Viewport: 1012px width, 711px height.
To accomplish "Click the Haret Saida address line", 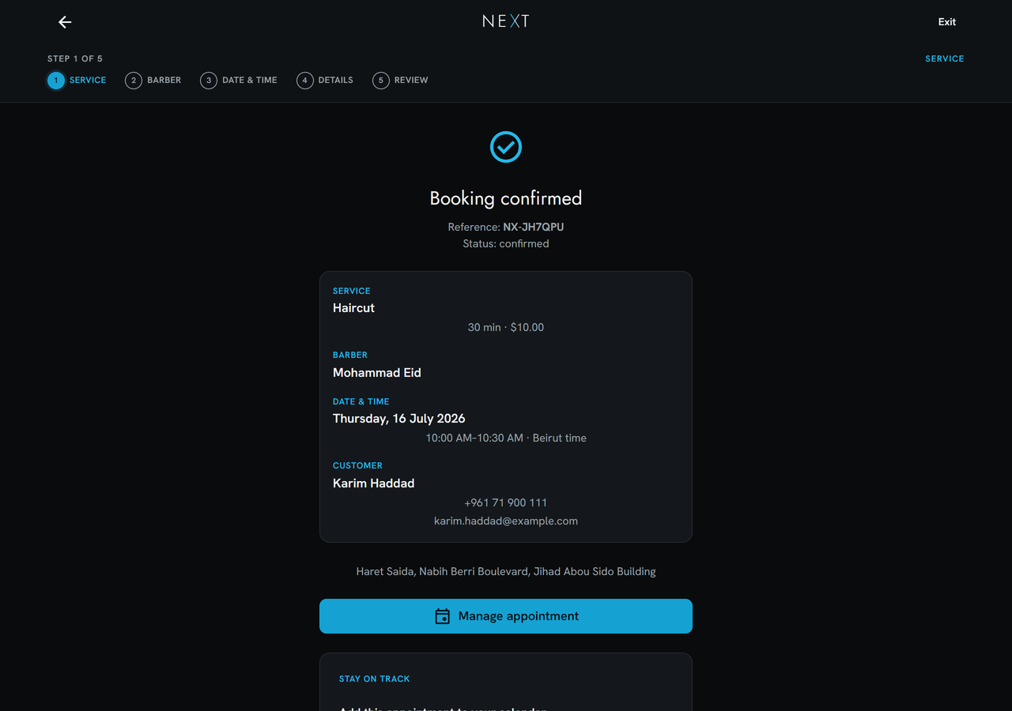I will pyautogui.click(x=506, y=571).
